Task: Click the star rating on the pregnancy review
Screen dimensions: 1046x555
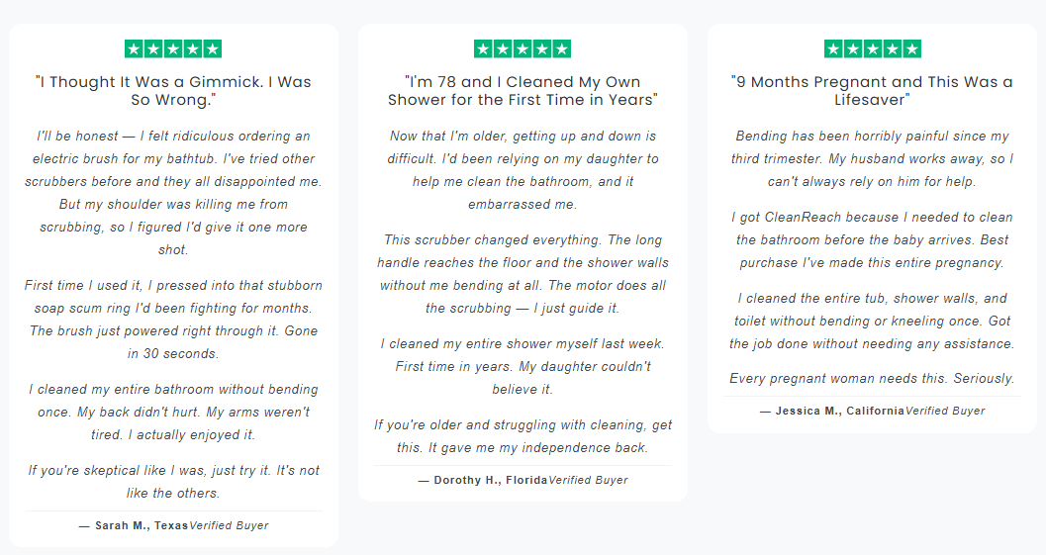Action: click(x=872, y=48)
